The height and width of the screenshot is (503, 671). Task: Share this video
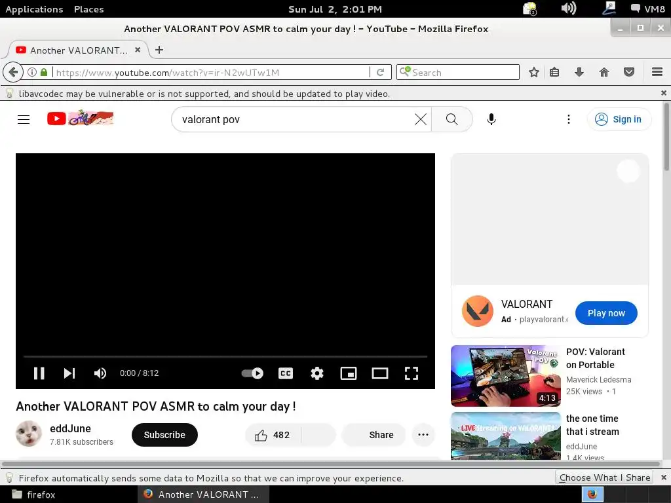pos(374,435)
